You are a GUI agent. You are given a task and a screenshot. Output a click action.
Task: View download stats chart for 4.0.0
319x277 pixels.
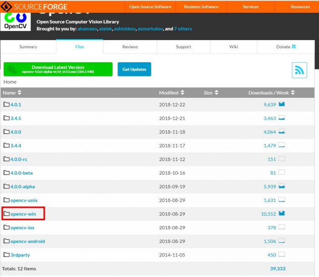pyautogui.click(x=282, y=131)
